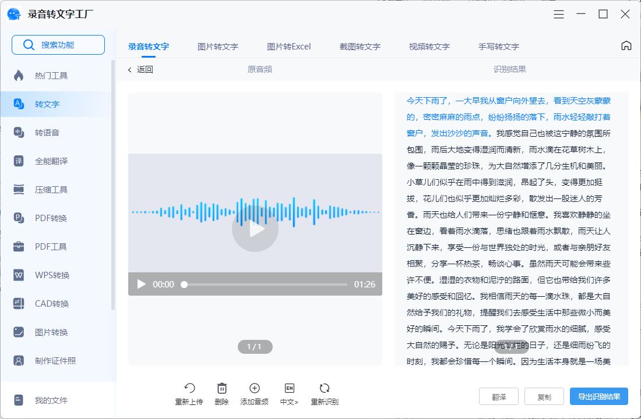The image size is (641, 419).
Task: Click the 录音转文字工厂 app logo
Action: click(15, 15)
